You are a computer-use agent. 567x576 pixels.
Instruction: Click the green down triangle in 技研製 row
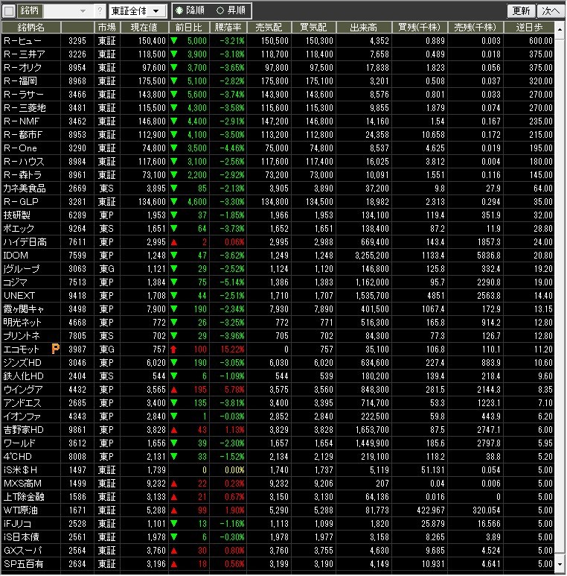pyautogui.click(x=174, y=215)
